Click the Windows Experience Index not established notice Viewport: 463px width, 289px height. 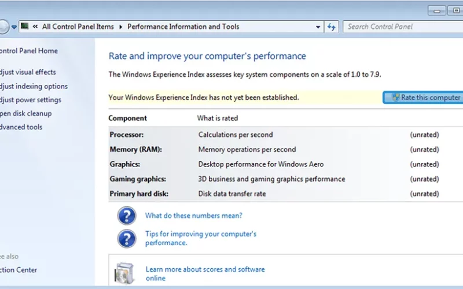pos(204,98)
